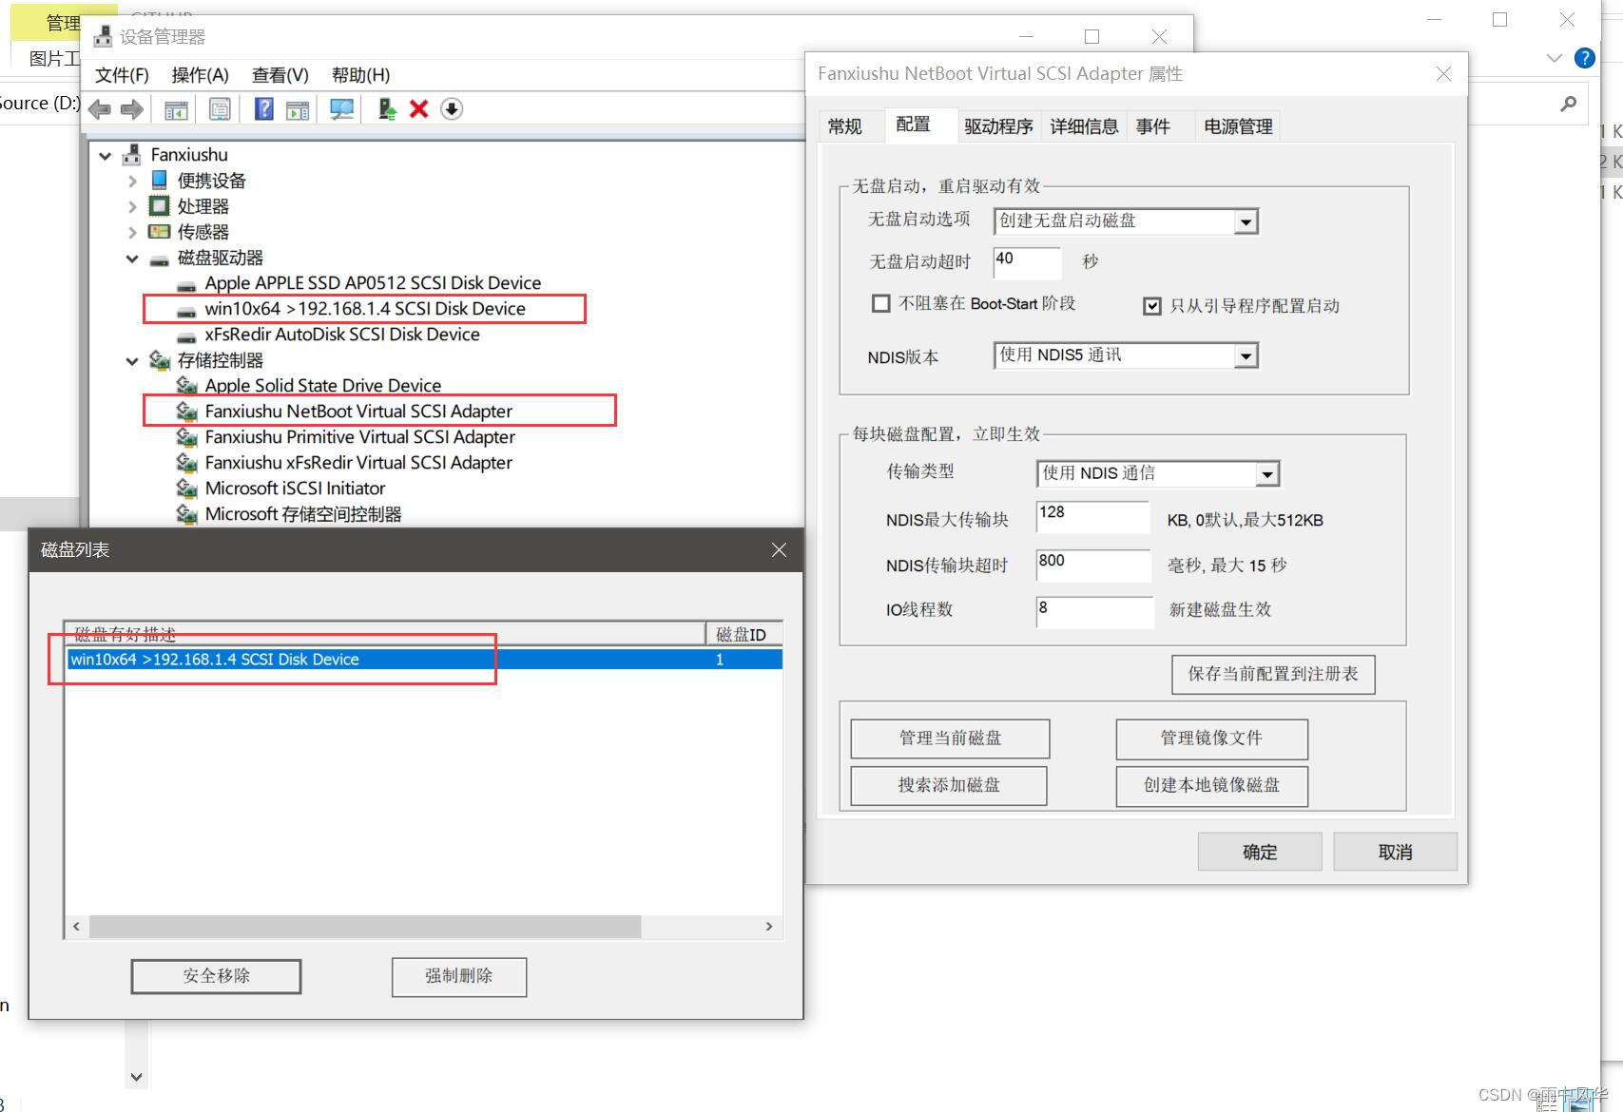This screenshot has height=1112, width=1623.
Task: Click the 存储控制器 category icon
Action: [159, 360]
